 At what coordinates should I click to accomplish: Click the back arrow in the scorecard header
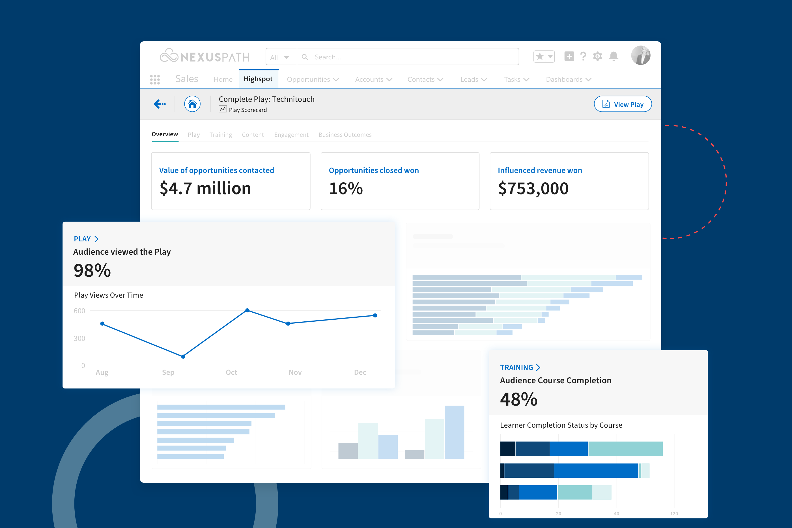(159, 104)
